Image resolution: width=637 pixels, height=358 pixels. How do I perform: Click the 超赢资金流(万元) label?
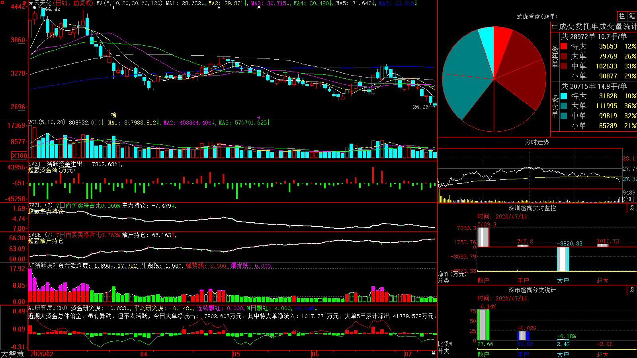point(51,170)
